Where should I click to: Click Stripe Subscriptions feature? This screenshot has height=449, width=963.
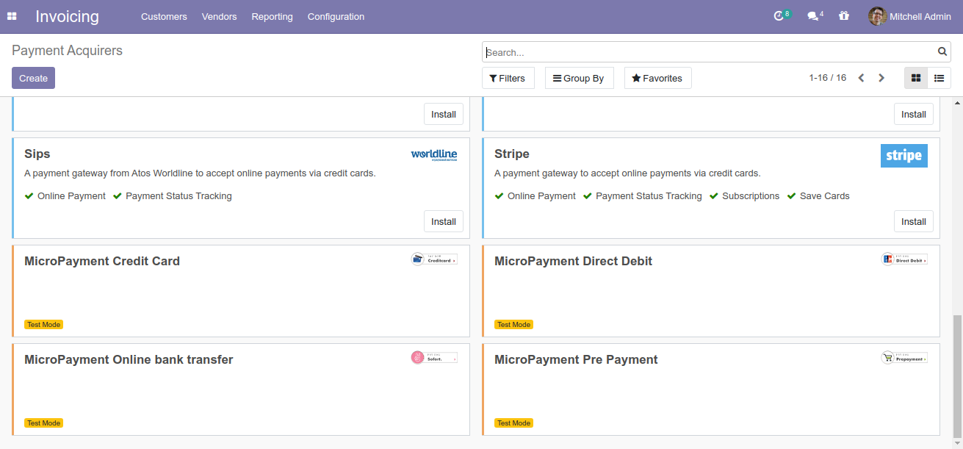(744, 196)
